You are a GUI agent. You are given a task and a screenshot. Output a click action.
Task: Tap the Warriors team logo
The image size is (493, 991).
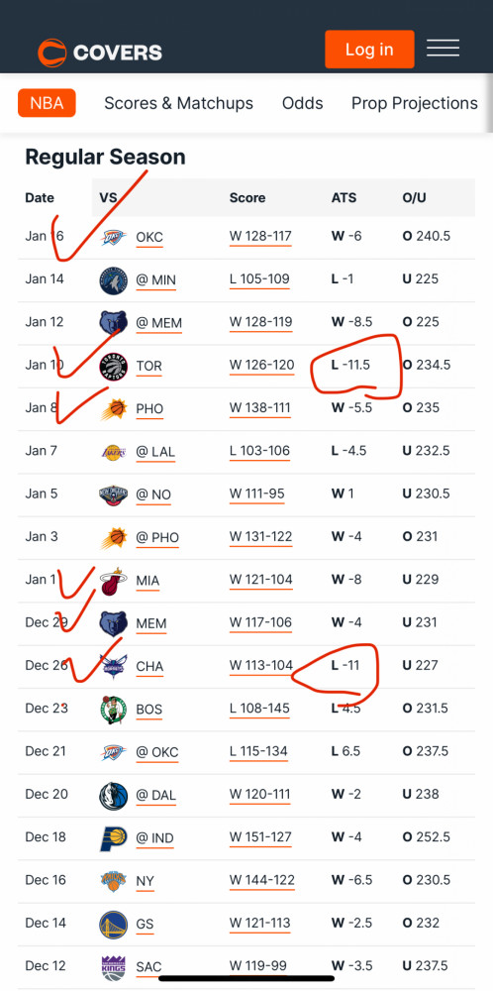pyautogui.click(x=114, y=924)
